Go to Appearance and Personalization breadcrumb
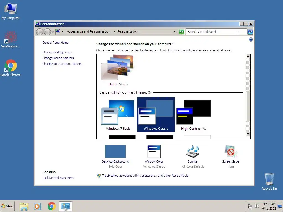This screenshot has width=283, height=212. pos(88,31)
